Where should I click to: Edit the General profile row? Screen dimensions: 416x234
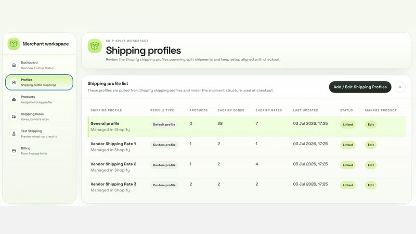click(371, 124)
